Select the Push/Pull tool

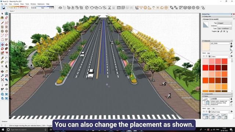(7, 45)
